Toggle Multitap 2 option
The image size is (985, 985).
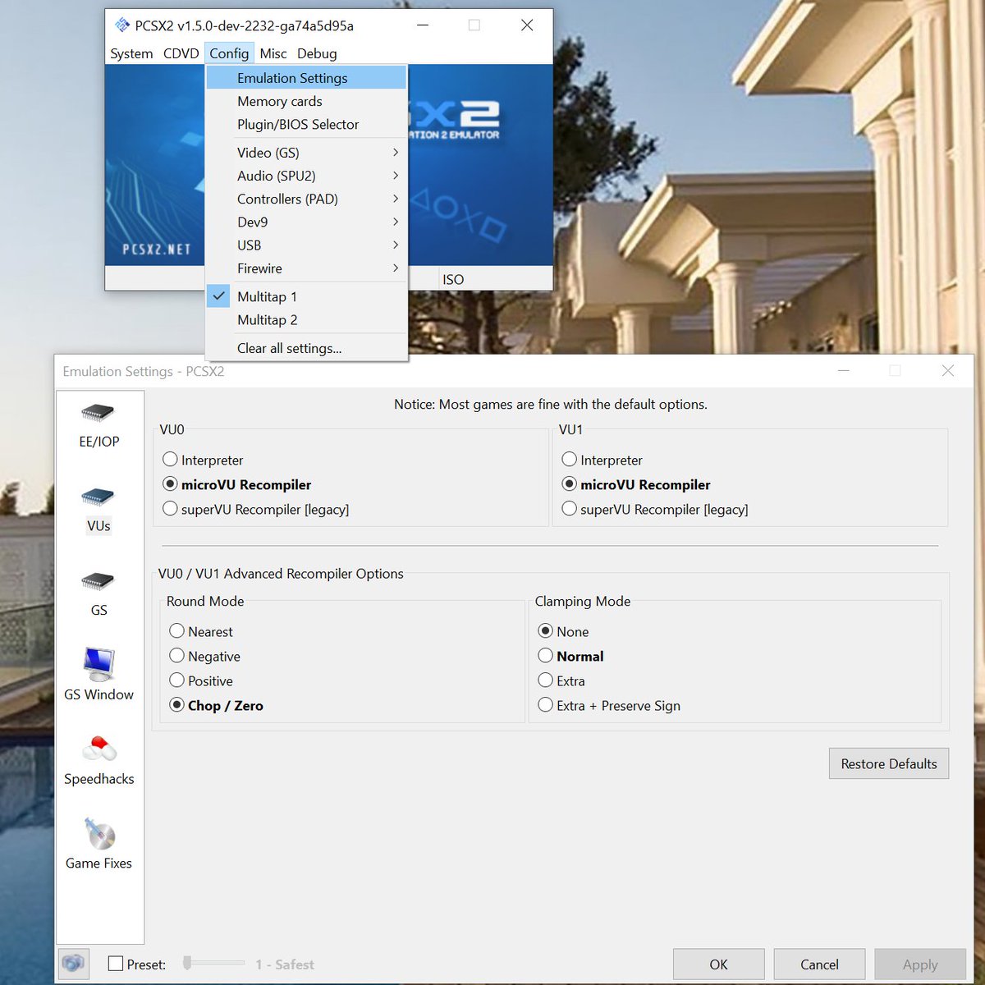pyautogui.click(x=306, y=320)
